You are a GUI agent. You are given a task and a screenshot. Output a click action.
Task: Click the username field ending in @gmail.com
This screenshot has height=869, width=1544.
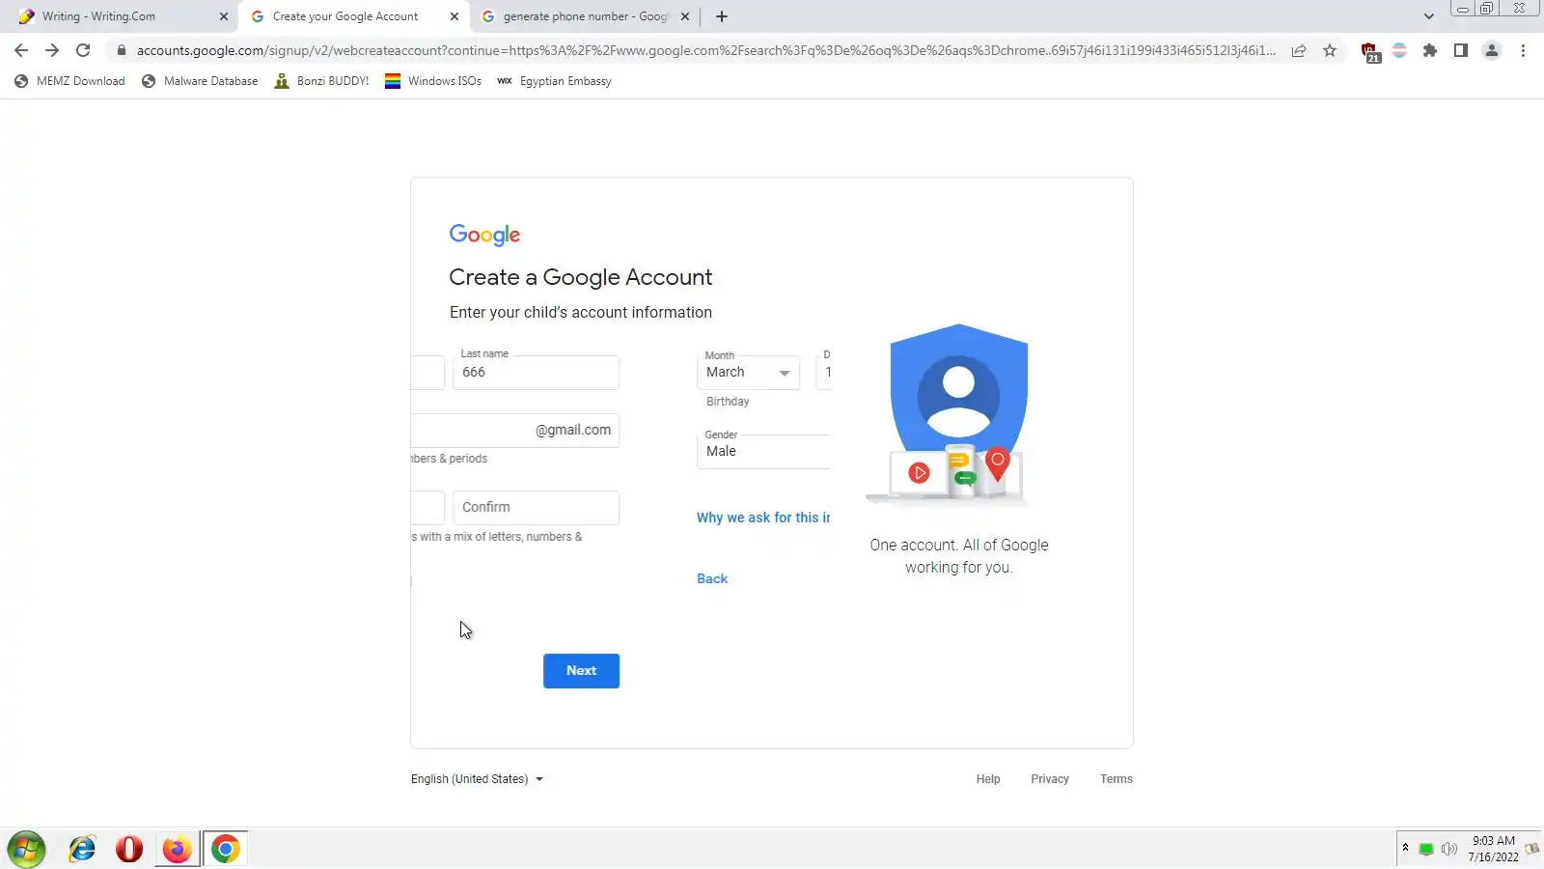[x=514, y=431]
